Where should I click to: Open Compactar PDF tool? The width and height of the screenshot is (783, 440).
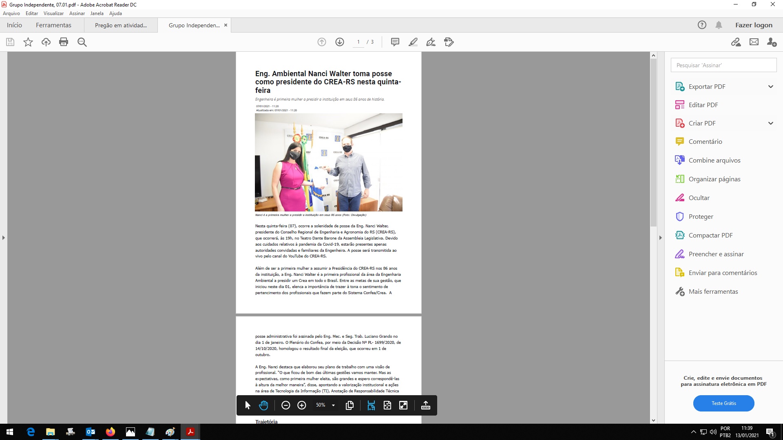[x=710, y=235]
